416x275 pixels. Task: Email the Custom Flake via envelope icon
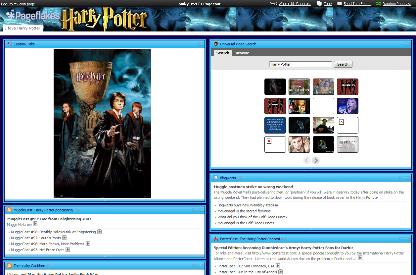201,44
